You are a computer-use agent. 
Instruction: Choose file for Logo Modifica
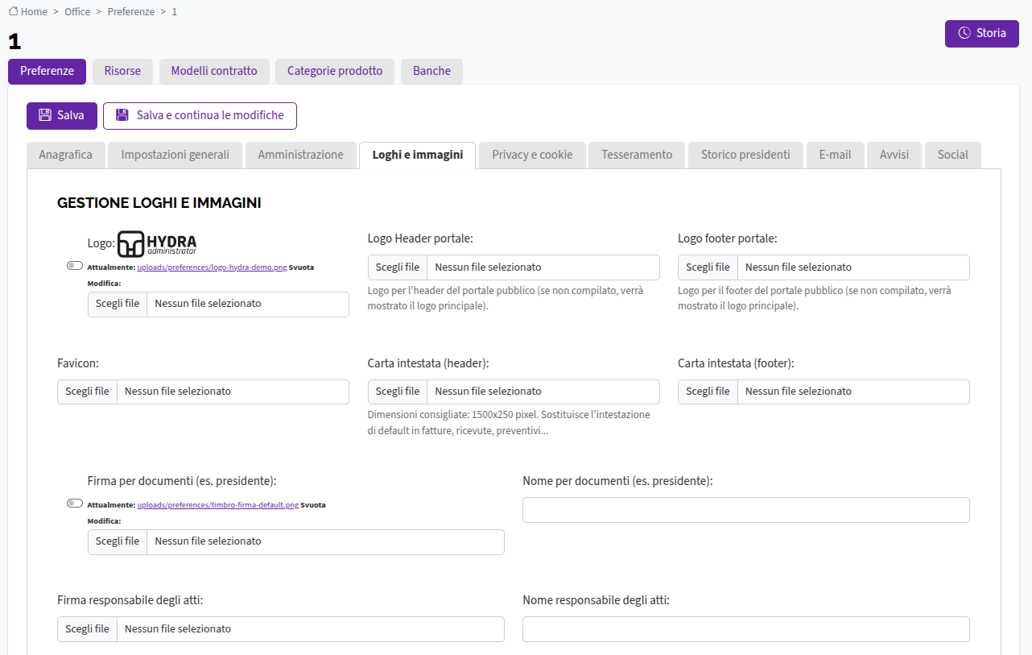pos(218,304)
